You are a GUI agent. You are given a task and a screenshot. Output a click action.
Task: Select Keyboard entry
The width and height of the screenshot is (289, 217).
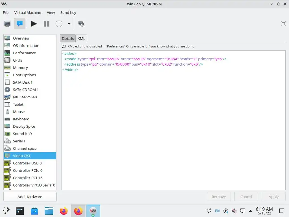(30, 119)
